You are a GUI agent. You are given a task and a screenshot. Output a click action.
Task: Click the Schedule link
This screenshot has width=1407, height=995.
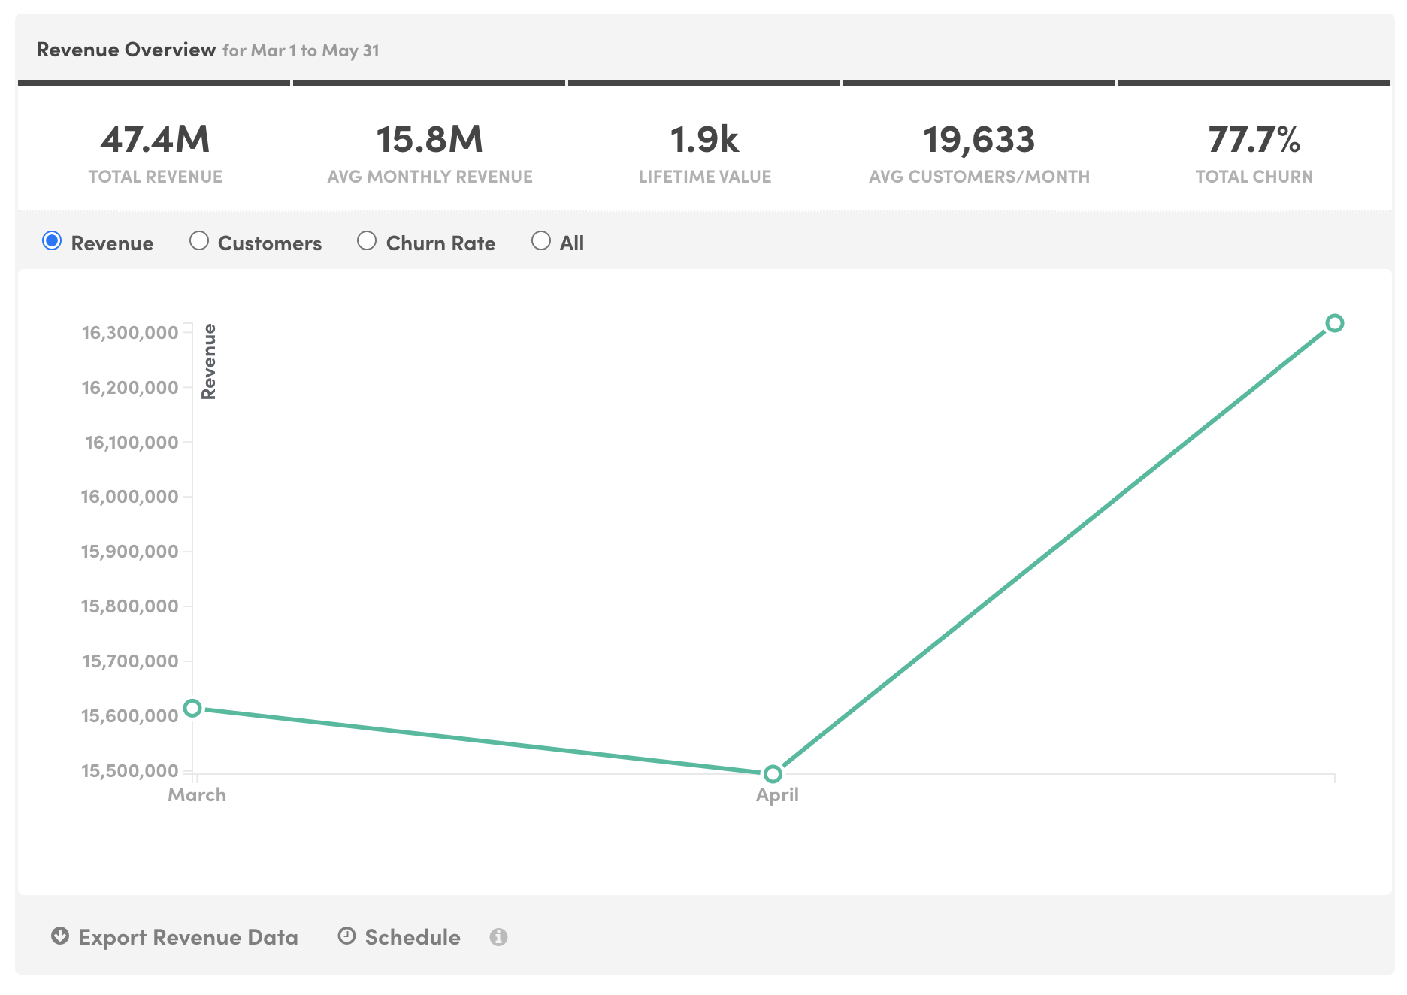(412, 936)
